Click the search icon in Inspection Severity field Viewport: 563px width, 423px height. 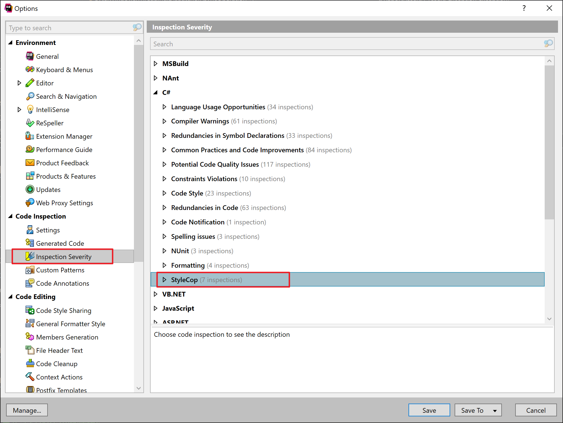[548, 44]
